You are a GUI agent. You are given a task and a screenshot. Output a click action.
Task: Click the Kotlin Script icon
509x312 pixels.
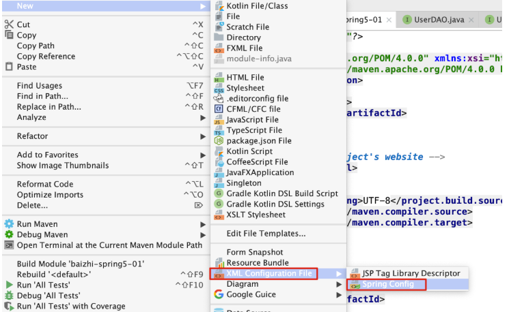(219, 151)
